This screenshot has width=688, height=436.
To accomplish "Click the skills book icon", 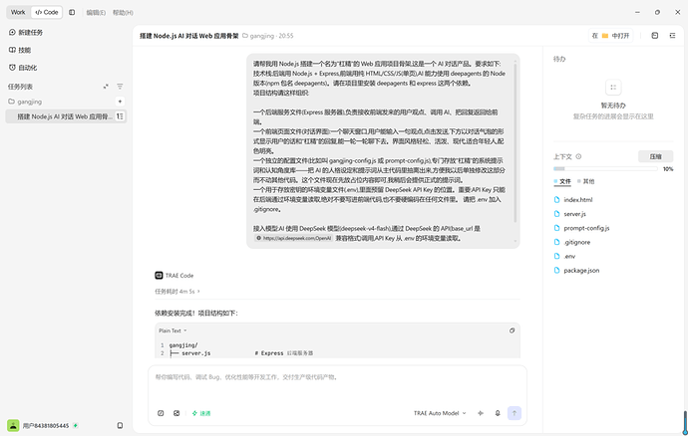I will point(12,50).
